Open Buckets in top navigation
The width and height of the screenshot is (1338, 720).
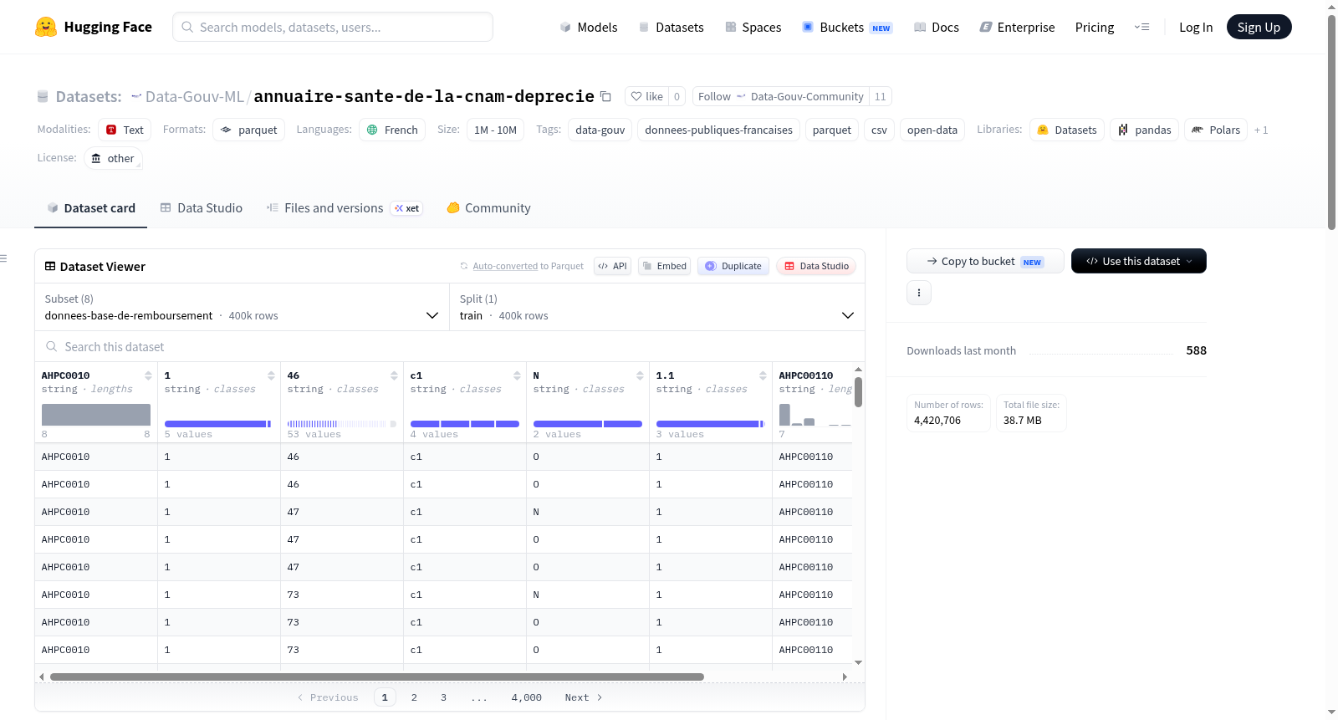coord(847,27)
